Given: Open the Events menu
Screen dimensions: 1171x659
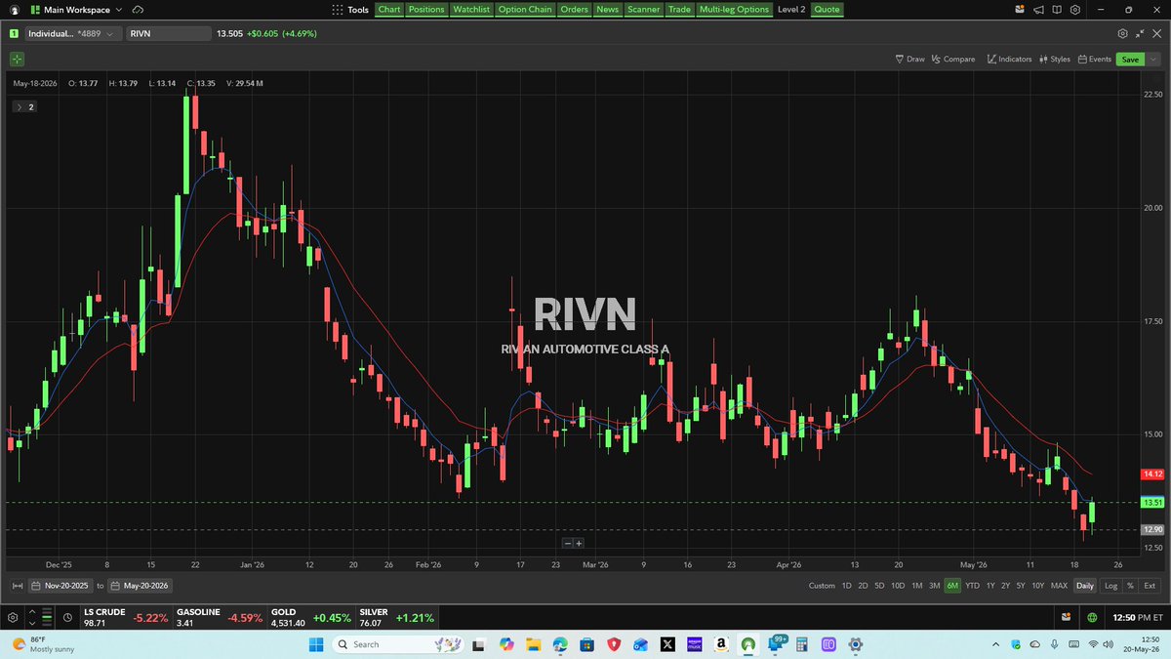Looking at the screenshot, I should click(x=1094, y=59).
